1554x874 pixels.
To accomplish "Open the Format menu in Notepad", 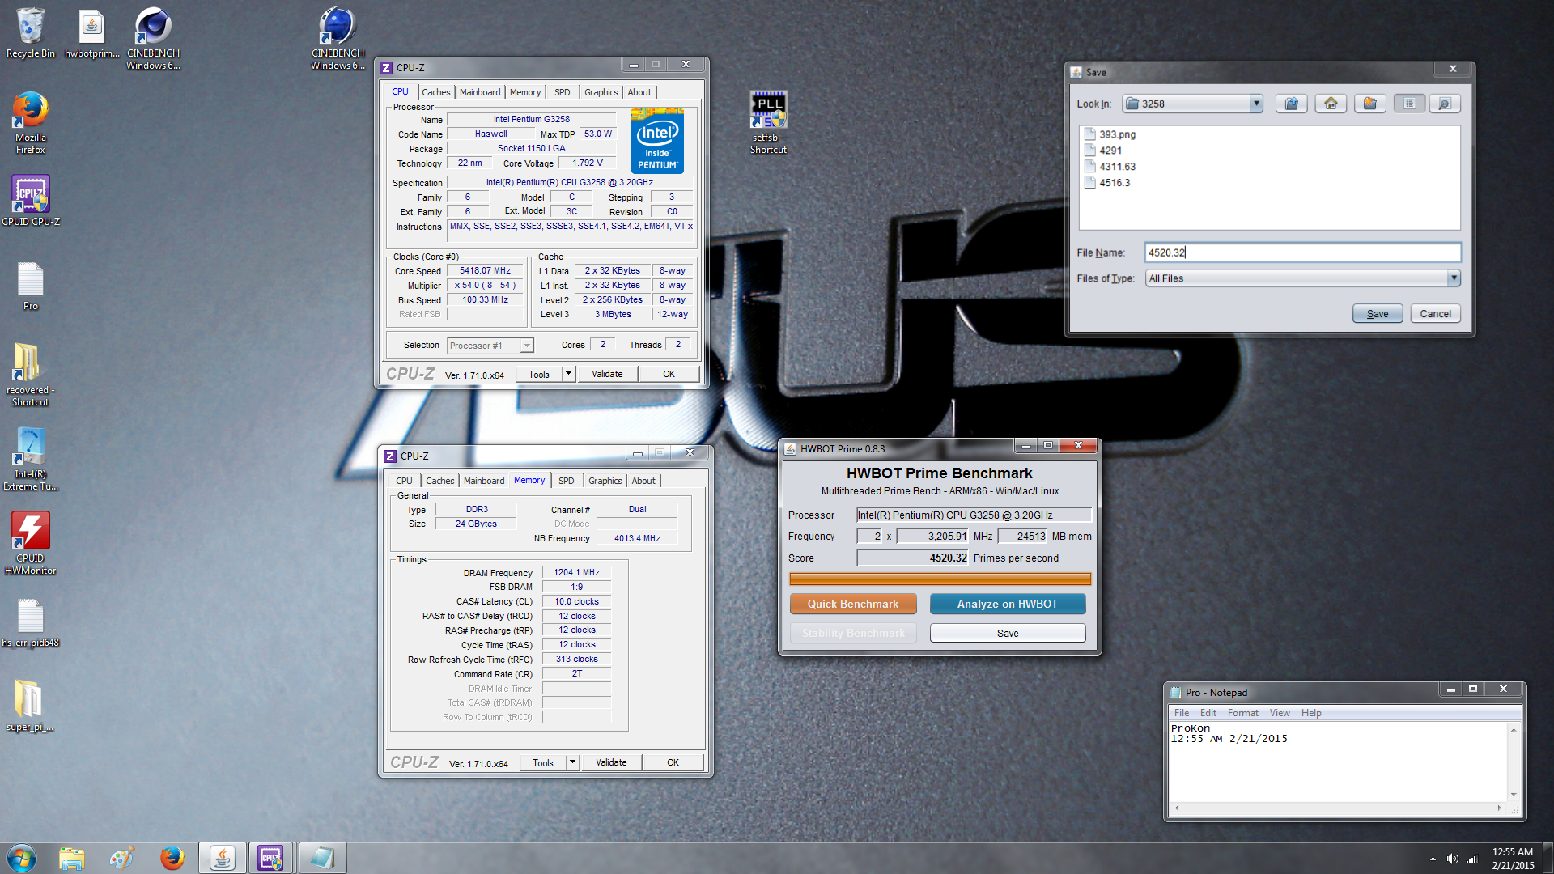I will [x=1242, y=713].
